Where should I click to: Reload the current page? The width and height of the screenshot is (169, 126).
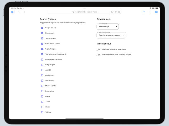119,12
